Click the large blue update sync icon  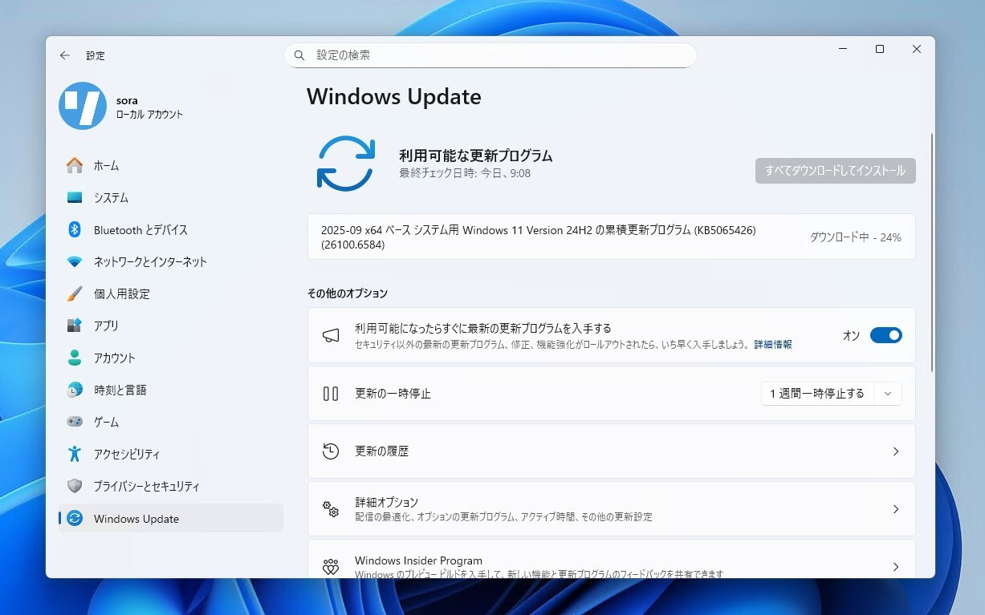tap(346, 163)
